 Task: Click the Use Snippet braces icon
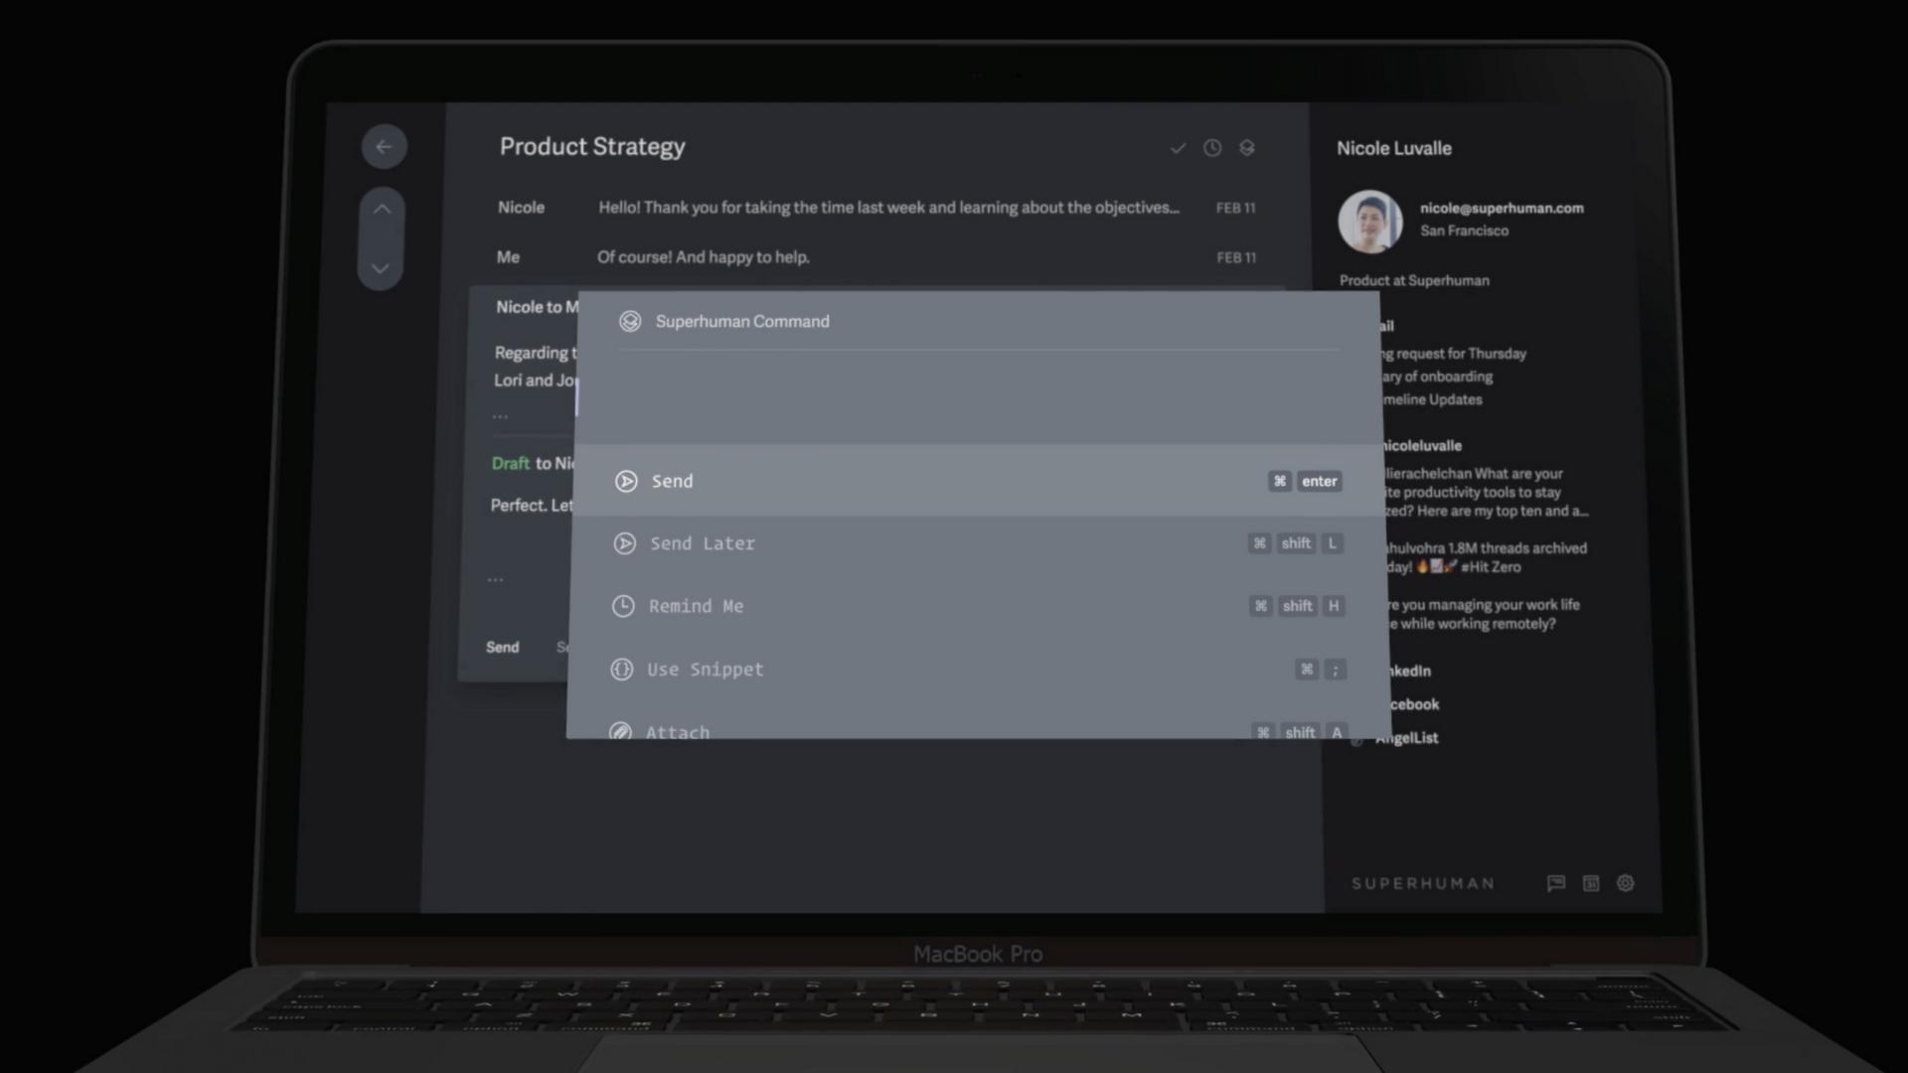click(621, 670)
